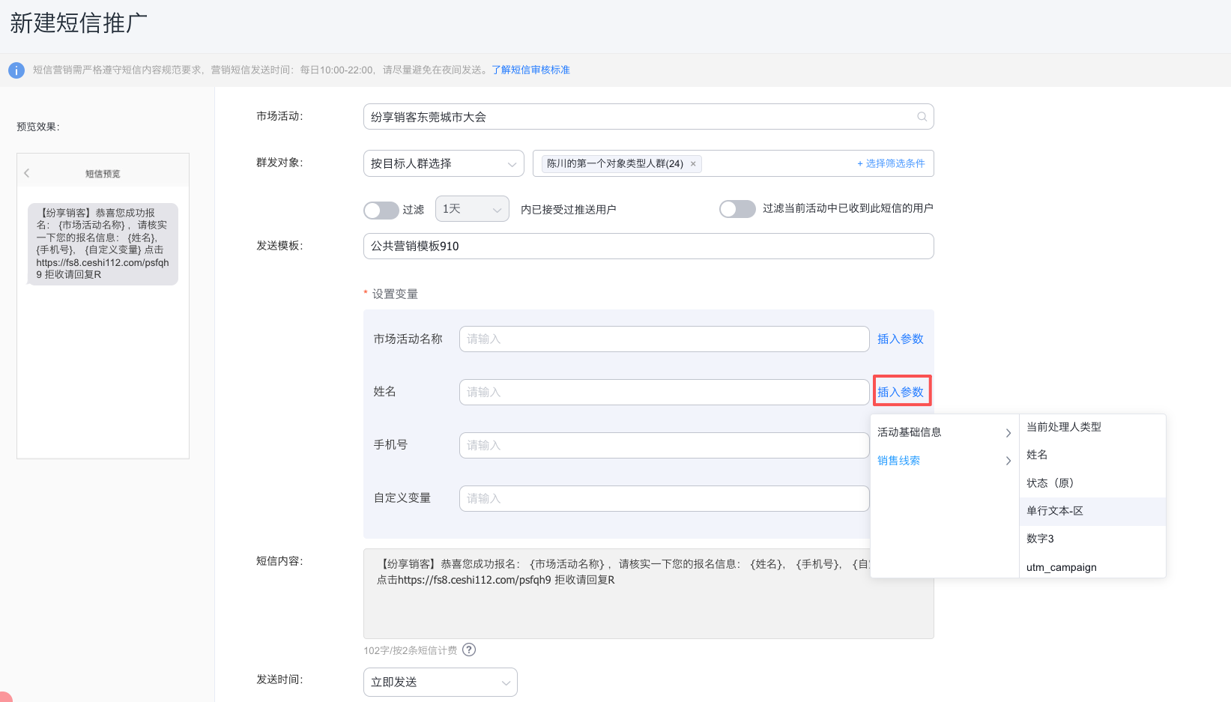1231x702 pixels.
Task: Select utm_campaign from the parameter list
Action: 1061,567
